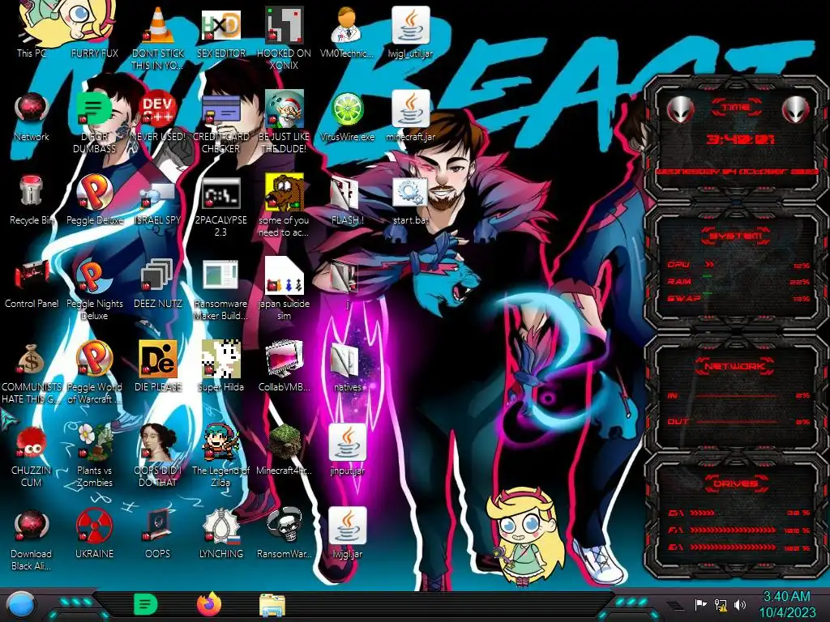Launch the Peggle Deluxe shortcut
The width and height of the screenshot is (830, 622).
point(94,192)
